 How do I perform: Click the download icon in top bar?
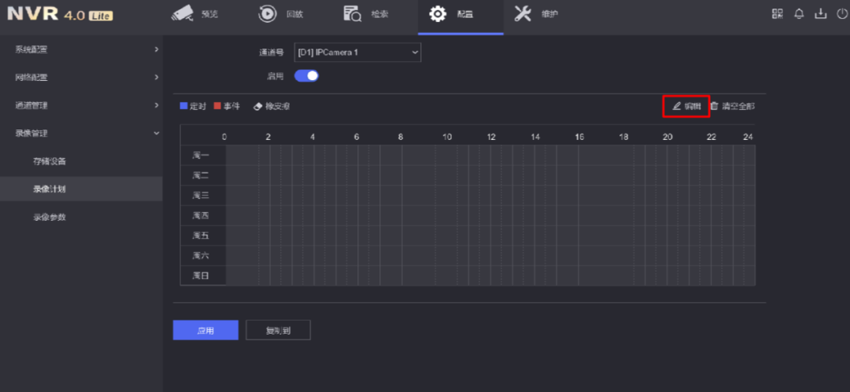click(821, 14)
